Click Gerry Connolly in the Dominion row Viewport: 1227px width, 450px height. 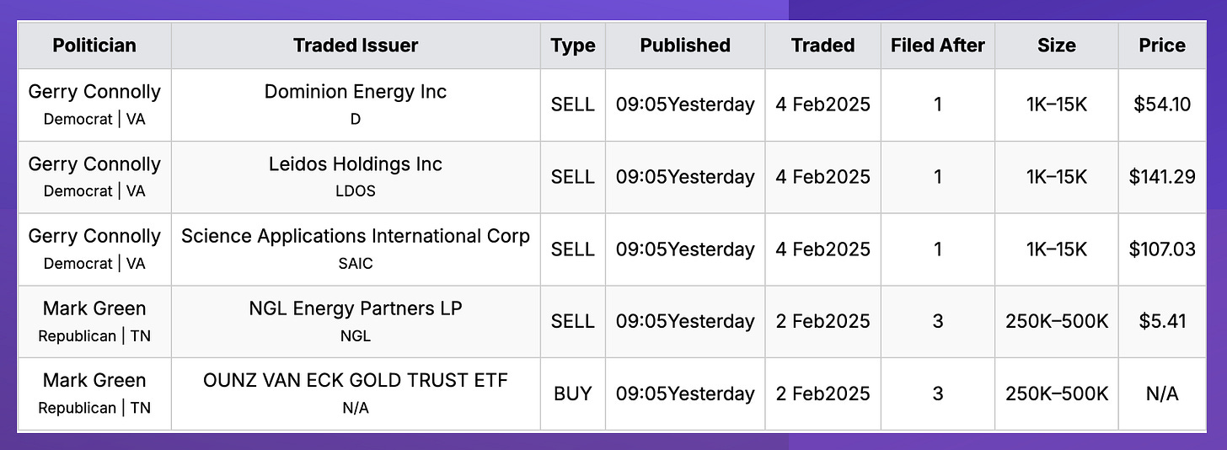pos(94,92)
